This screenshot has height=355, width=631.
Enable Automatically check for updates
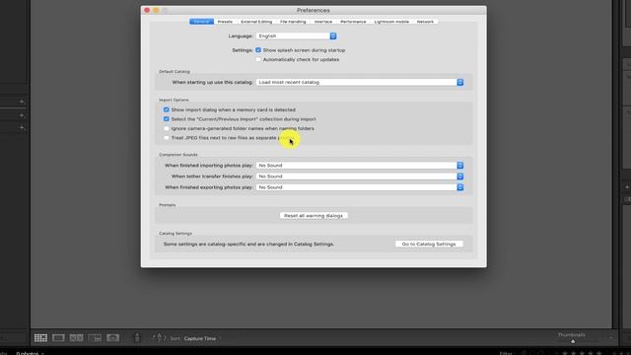point(258,59)
